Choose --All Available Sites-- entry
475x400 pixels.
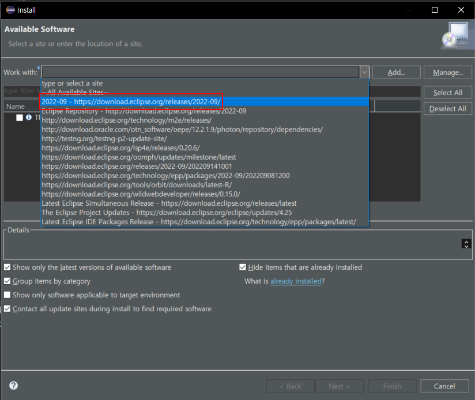coord(205,92)
